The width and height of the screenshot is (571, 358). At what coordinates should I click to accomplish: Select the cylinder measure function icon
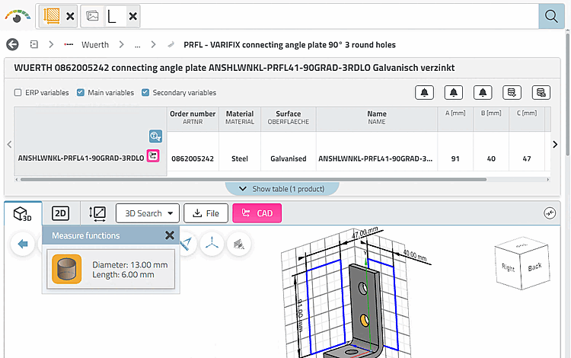point(67,269)
